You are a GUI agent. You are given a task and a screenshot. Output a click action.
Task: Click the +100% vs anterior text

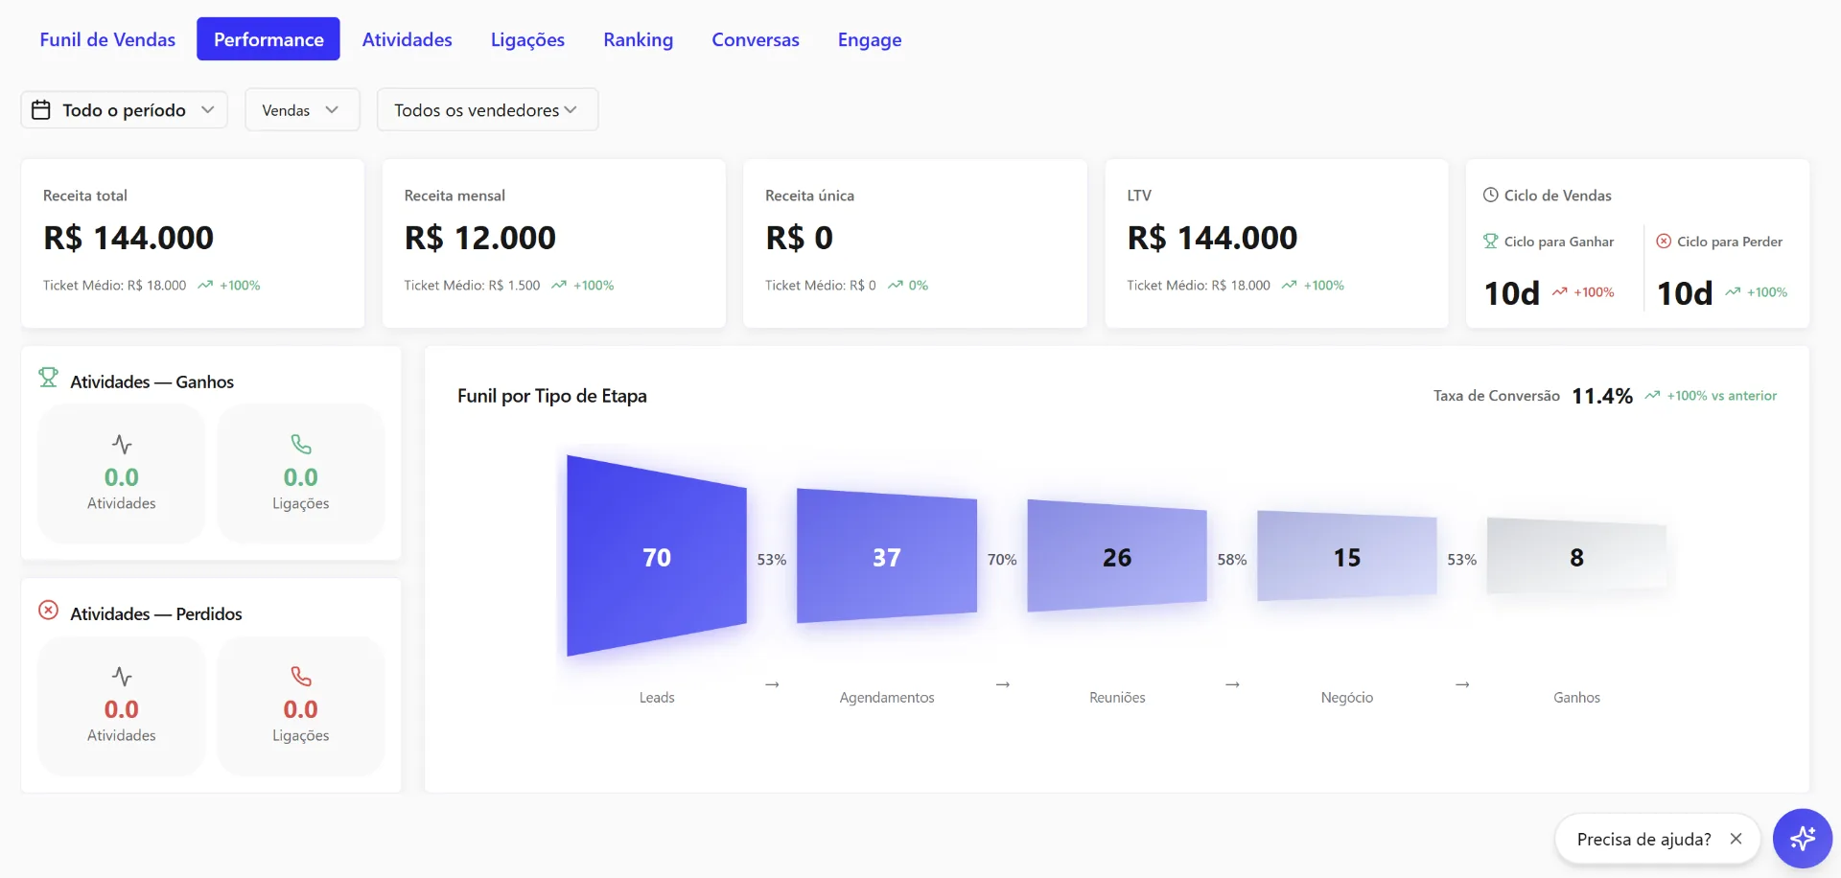point(1722,395)
